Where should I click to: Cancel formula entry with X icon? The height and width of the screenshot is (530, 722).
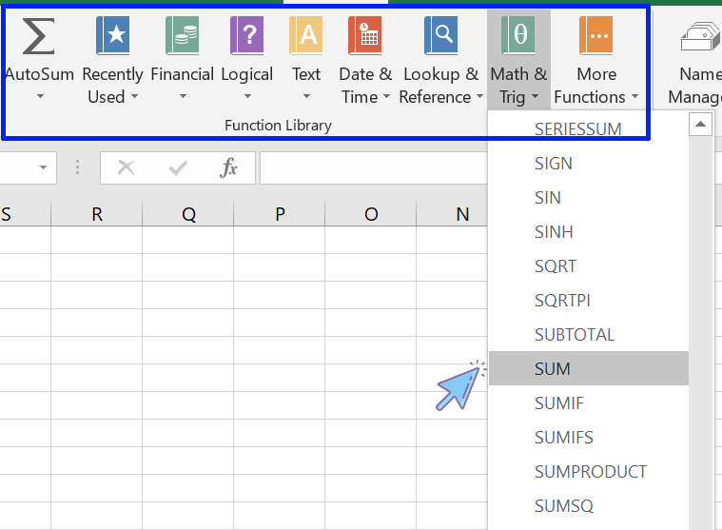[127, 167]
